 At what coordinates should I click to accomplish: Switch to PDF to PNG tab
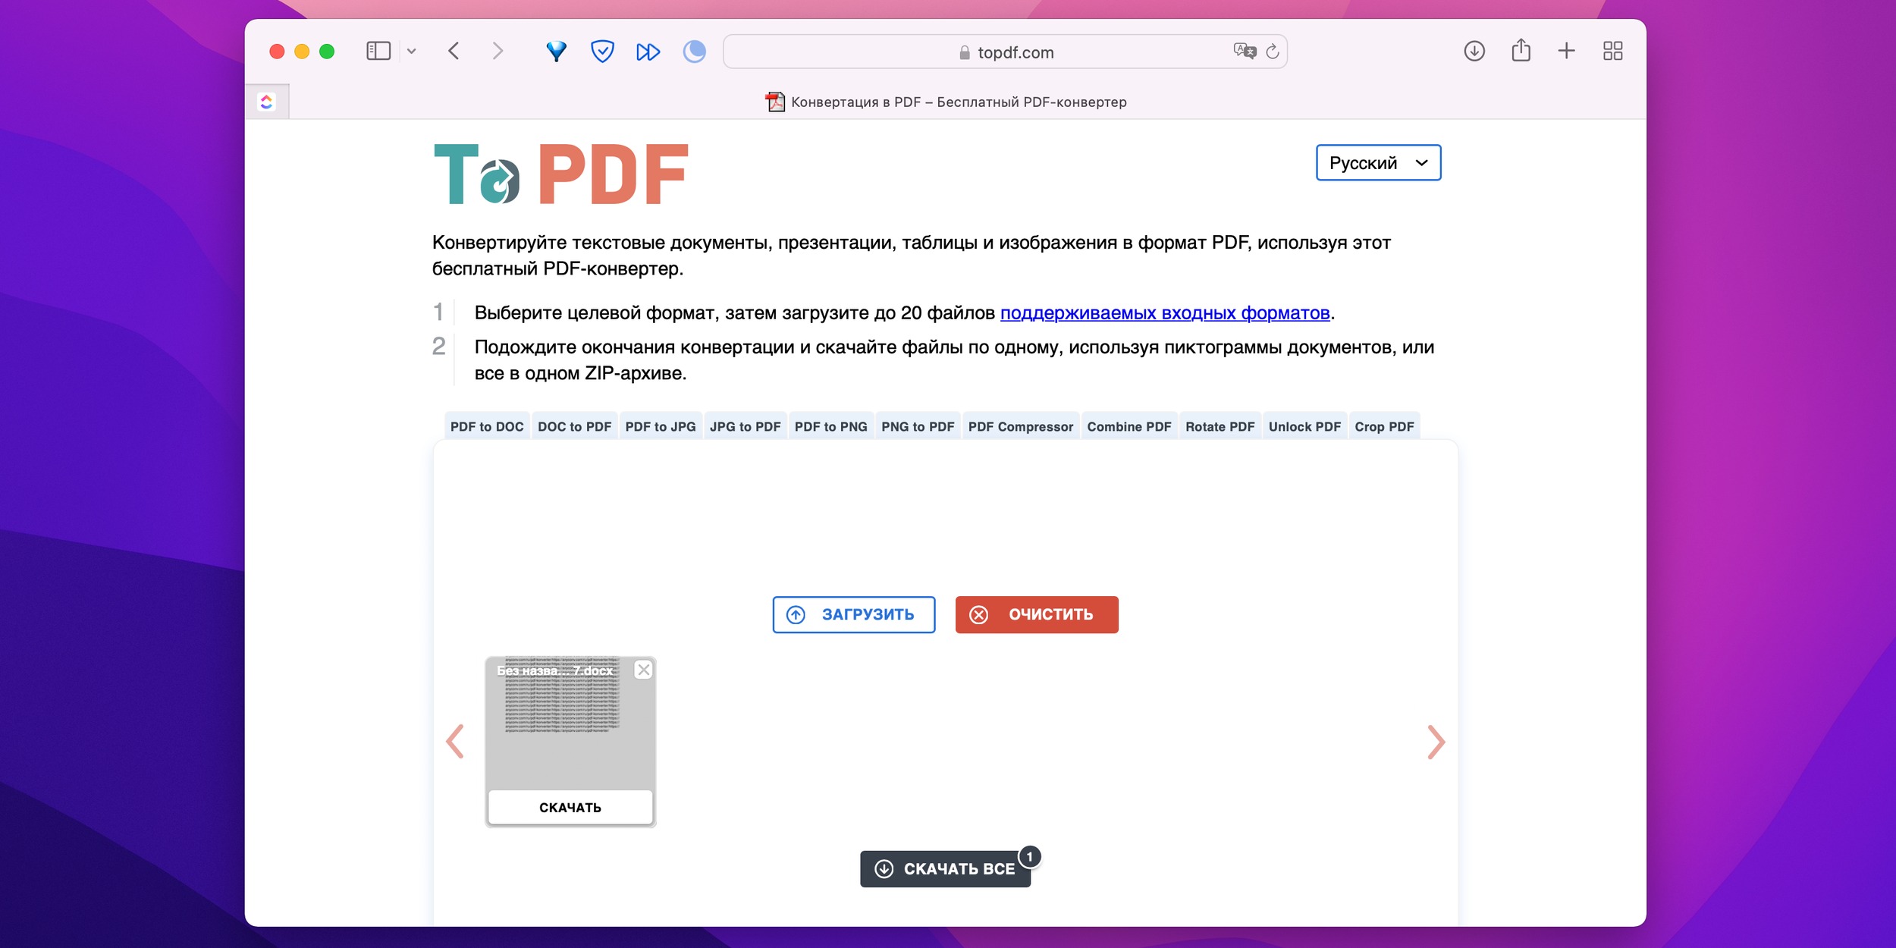[830, 426]
